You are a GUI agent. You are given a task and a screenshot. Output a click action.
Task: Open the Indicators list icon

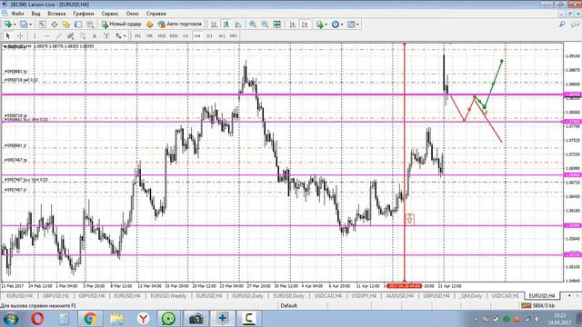tap(319, 25)
